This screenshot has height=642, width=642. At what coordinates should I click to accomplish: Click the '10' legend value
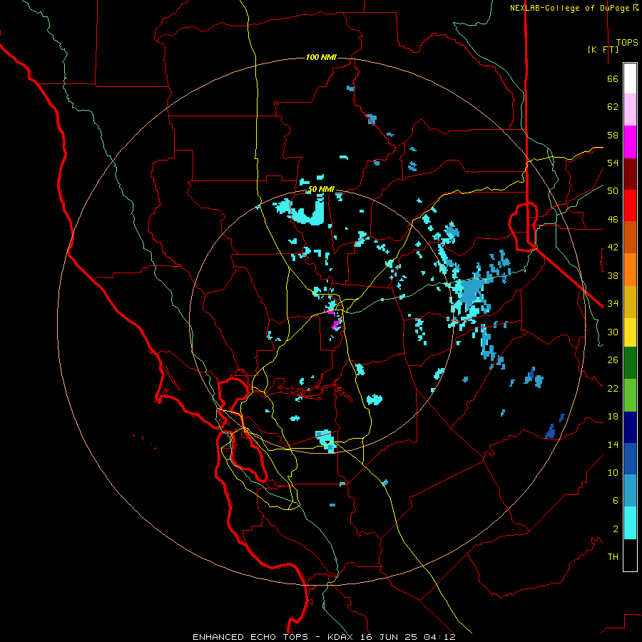613,472
